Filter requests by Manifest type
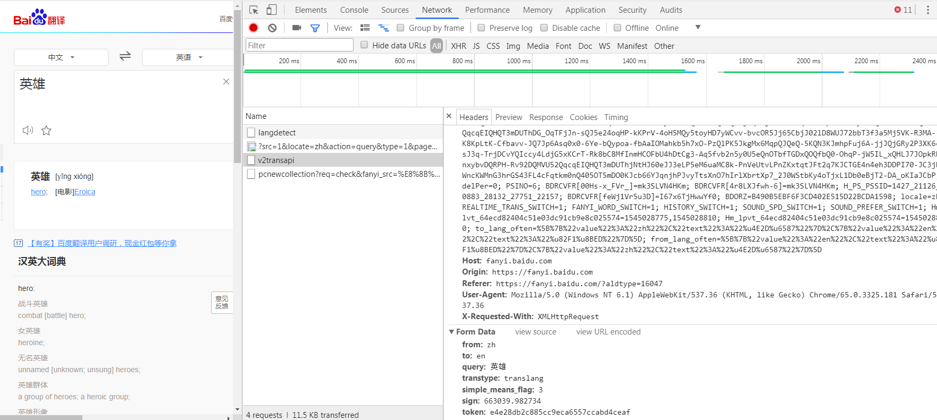The width and height of the screenshot is (937, 420). [632, 46]
